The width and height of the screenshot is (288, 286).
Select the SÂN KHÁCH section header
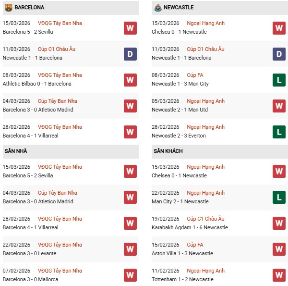pyautogui.click(x=168, y=151)
